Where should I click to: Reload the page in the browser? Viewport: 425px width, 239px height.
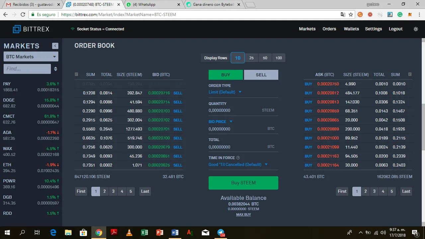click(x=23, y=15)
